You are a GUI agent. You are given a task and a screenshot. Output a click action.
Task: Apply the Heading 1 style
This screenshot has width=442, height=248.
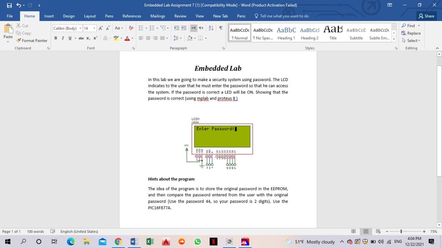tap(286, 33)
